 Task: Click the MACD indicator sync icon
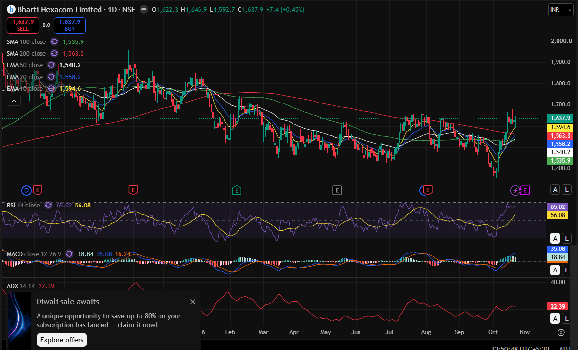(x=69, y=254)
